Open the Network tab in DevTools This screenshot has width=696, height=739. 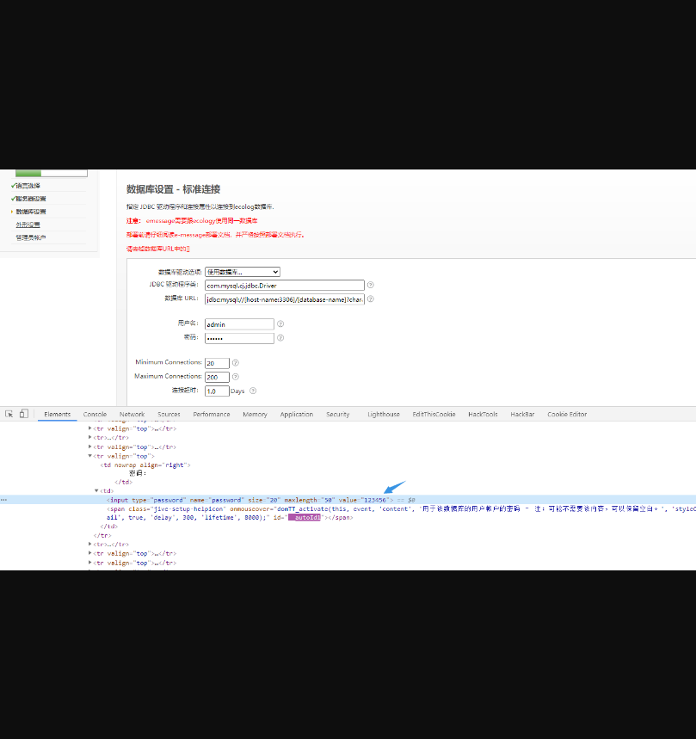click(x=132, y=414)
